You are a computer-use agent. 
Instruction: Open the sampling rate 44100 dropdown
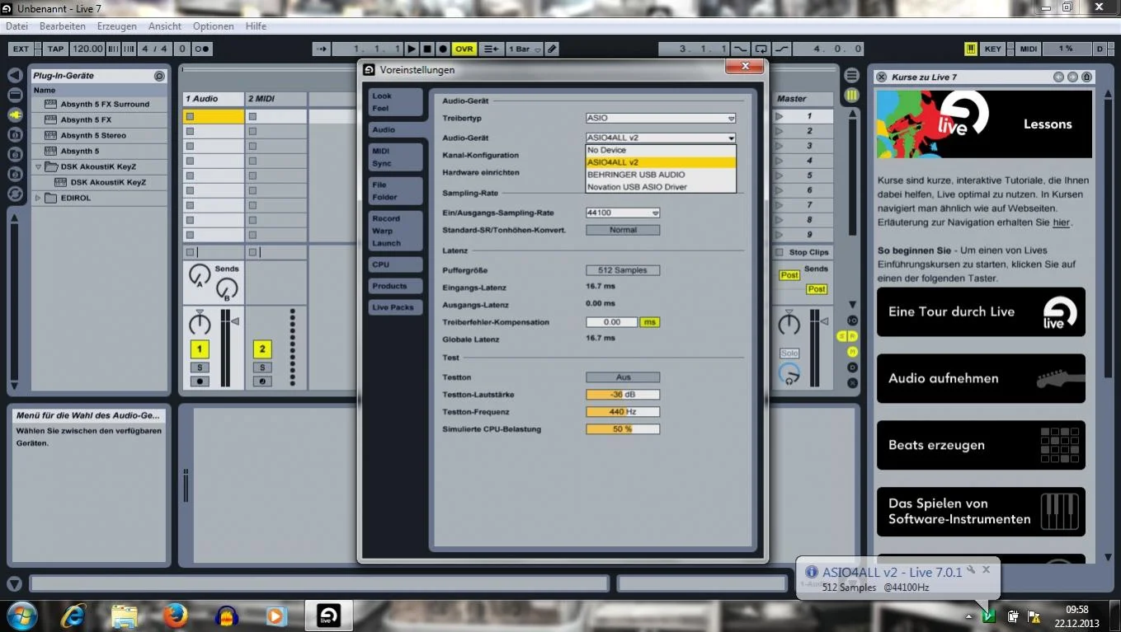tap(623, 213)
